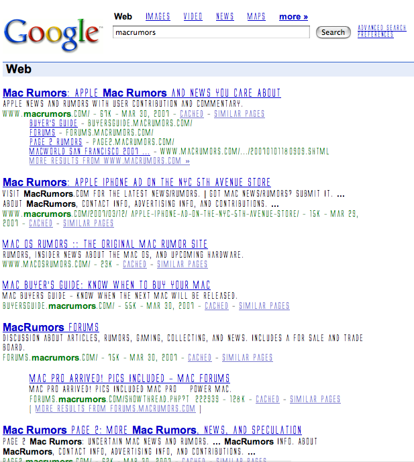The width and height of the screenshot is (414, 462).
Task: Open Similar pages for Mac Pro thread result
Action: pos(315,400)
